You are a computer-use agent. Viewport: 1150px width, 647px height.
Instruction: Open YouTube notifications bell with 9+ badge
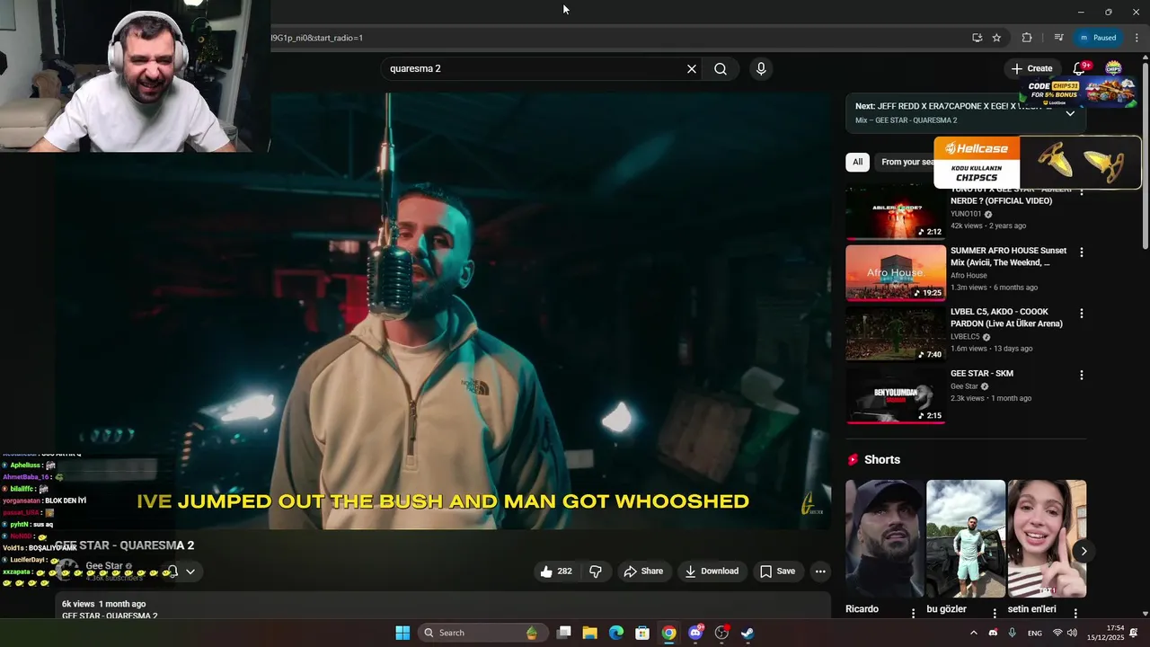pos(1080,68)
